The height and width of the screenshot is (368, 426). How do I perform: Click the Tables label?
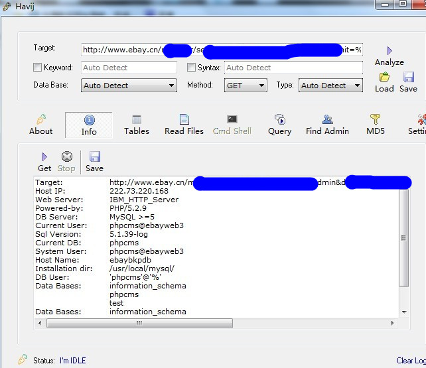[137, 131]
